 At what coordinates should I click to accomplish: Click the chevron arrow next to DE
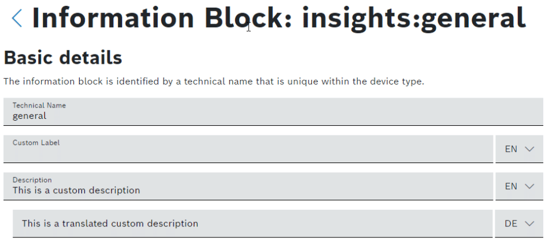pos(530,224)
